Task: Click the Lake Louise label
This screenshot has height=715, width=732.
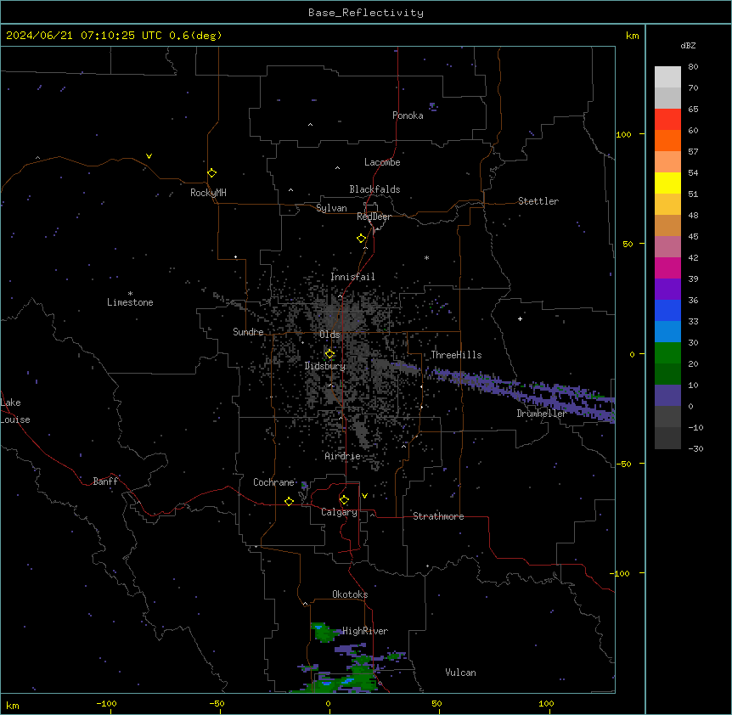Action: point(15,411)
